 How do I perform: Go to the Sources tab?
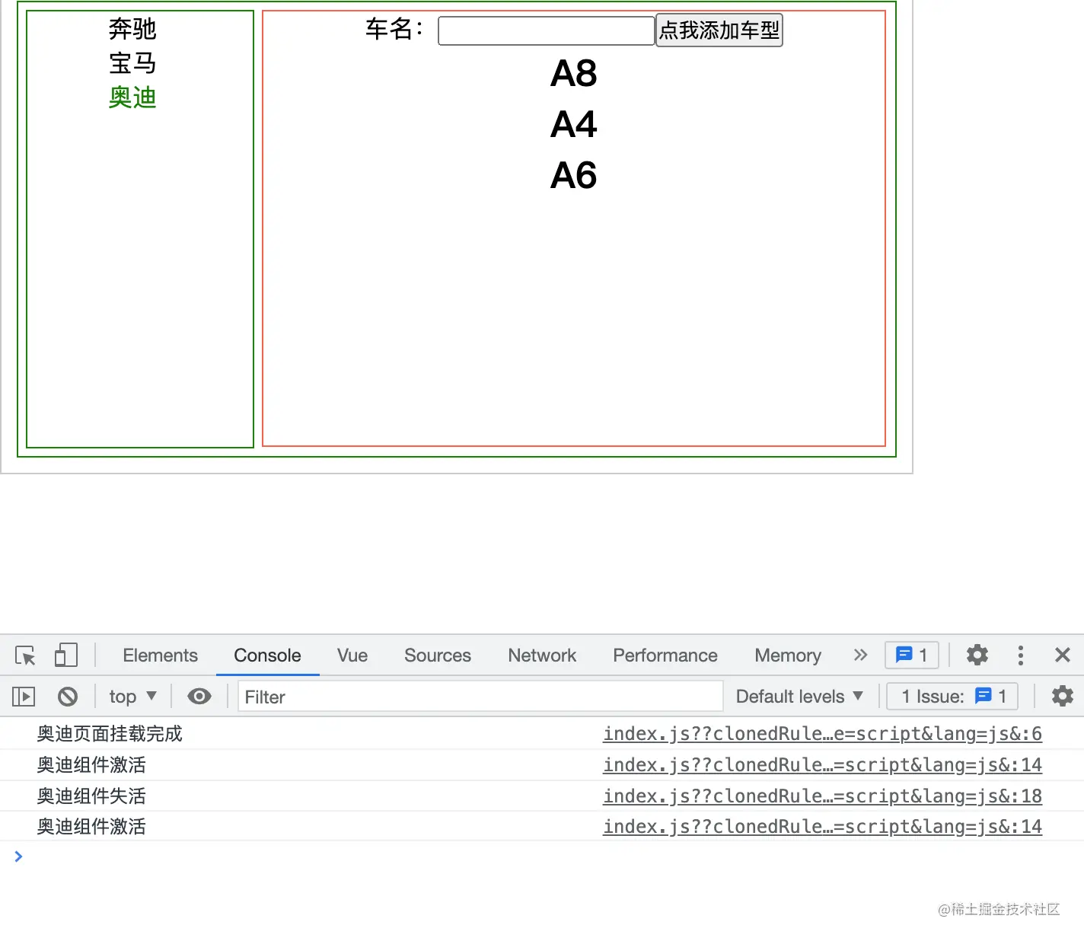(x=438, y=655)
